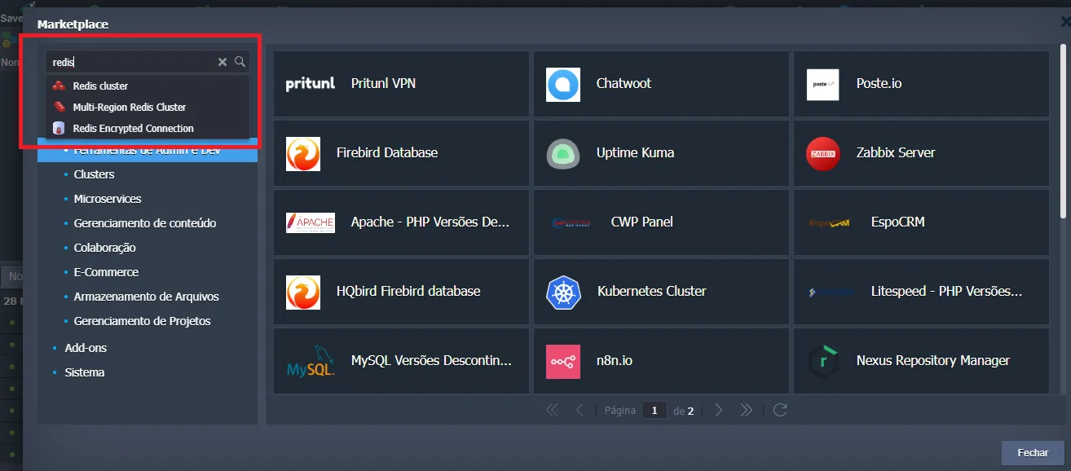This screenshot has height=471, width=1071.
Task: Click the Redis cluster red icon
Action: point(59,86)
